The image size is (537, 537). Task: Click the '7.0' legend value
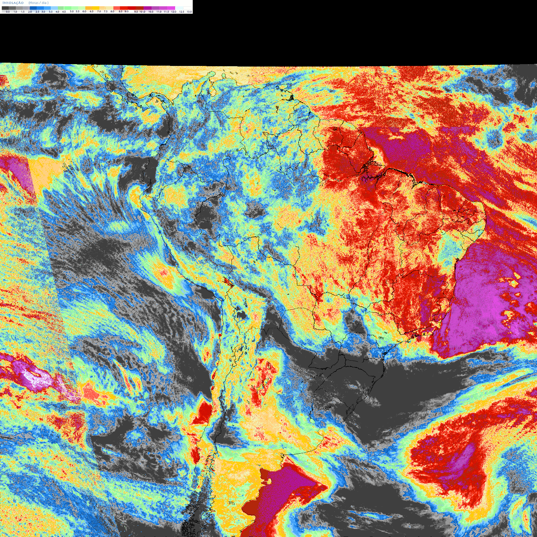pos(99,11)
